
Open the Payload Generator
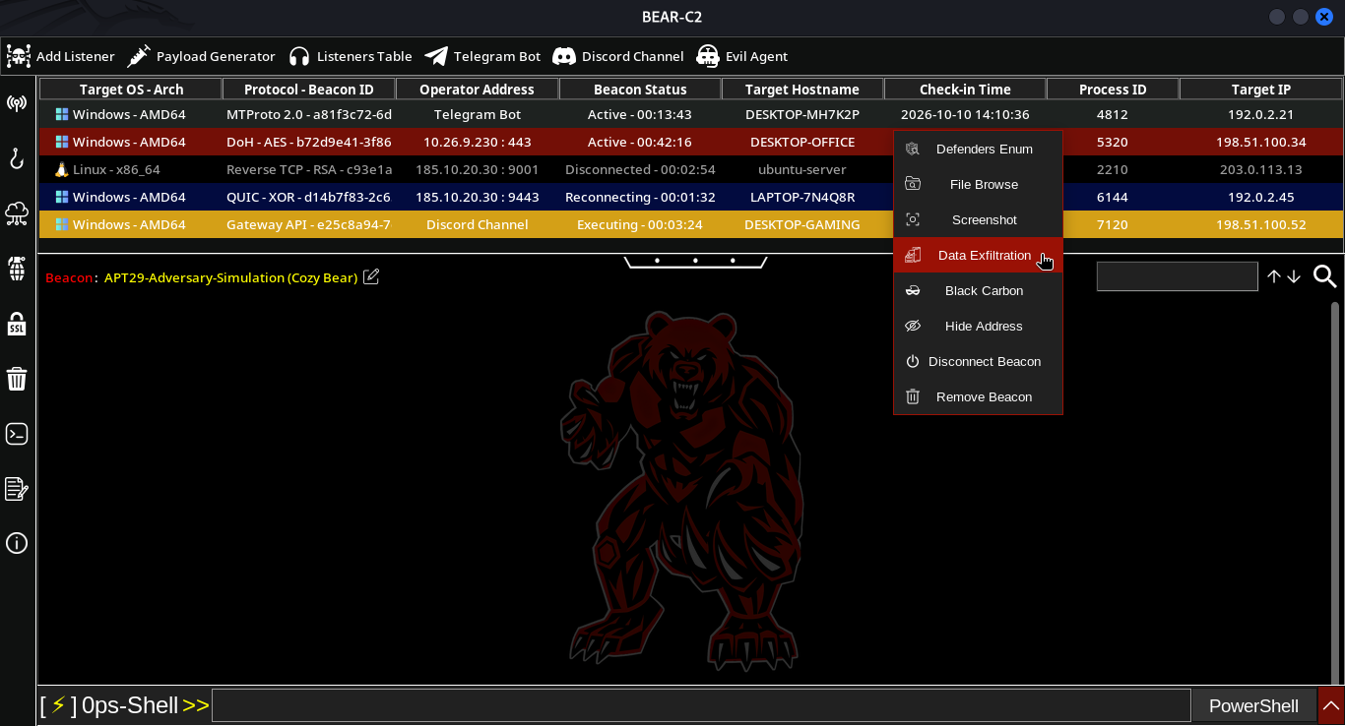202,56
